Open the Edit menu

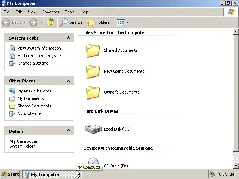[19, 12]
